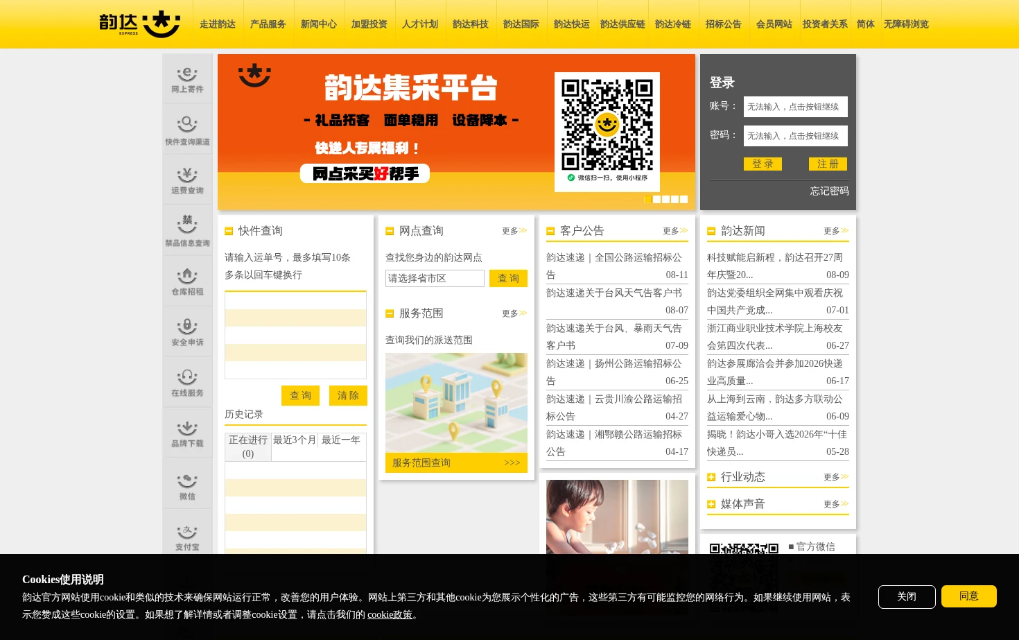Accept cookies with 同意 button

(x=969, y=596)
